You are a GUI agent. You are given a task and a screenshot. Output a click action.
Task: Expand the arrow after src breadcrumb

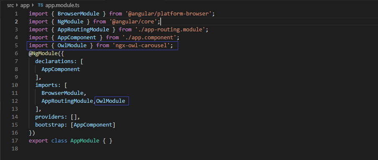click(x=17, y=5)
